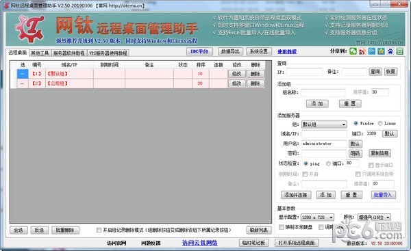Toggle the 映射本地硬盘 checkbox

282,227
